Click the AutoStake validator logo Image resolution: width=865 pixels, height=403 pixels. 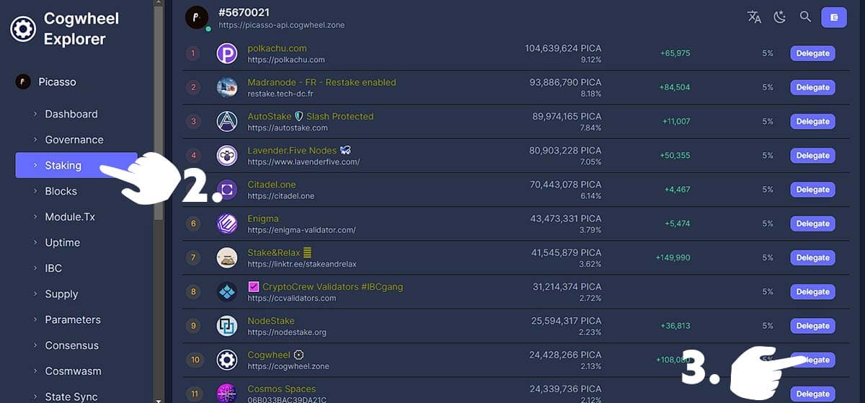(227, 121)
